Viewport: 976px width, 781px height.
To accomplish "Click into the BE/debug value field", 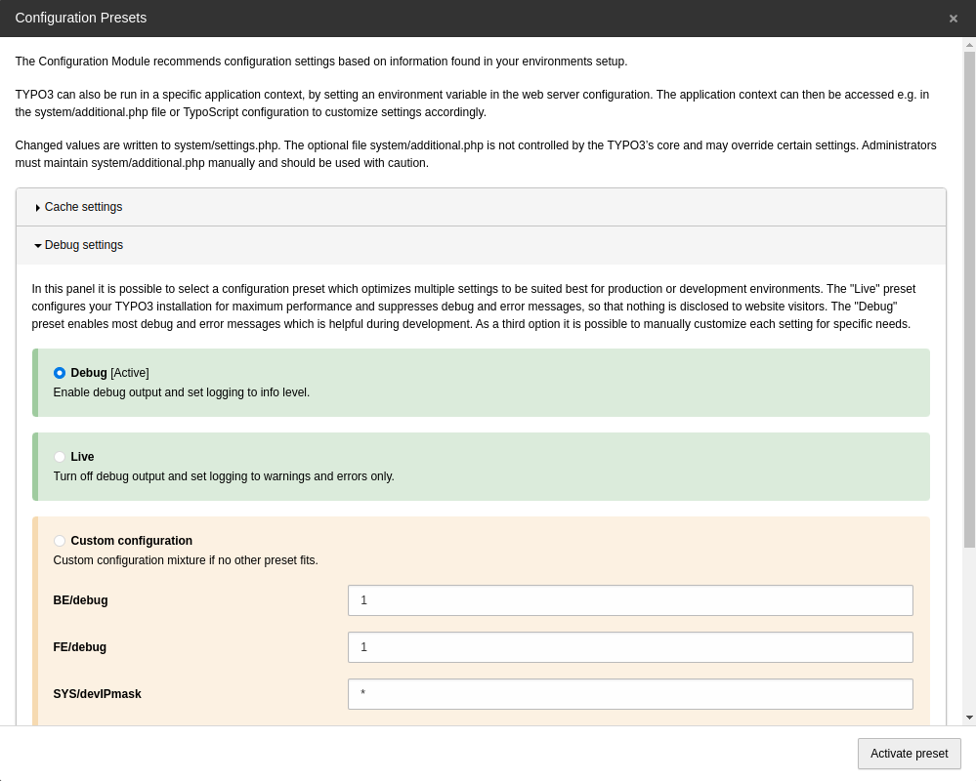I will pyautogui.click(x=630, y=600).
